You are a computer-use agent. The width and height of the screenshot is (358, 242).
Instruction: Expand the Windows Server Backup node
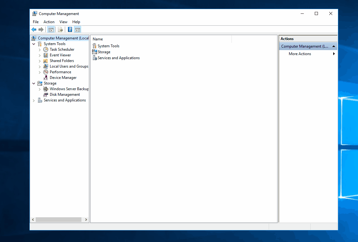tap(40, 89)
